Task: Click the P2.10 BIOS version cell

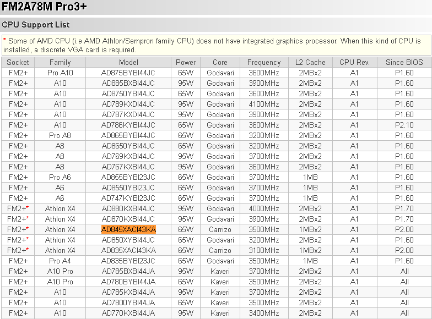Action: pos(404,125)
